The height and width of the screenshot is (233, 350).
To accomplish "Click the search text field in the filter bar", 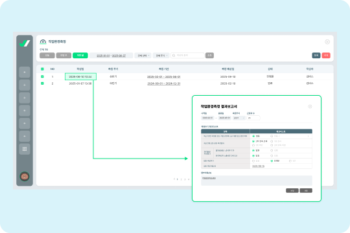I will click(187, 56).
